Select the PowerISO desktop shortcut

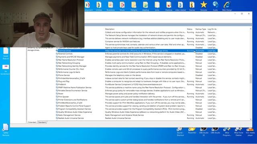coord(192,131)
